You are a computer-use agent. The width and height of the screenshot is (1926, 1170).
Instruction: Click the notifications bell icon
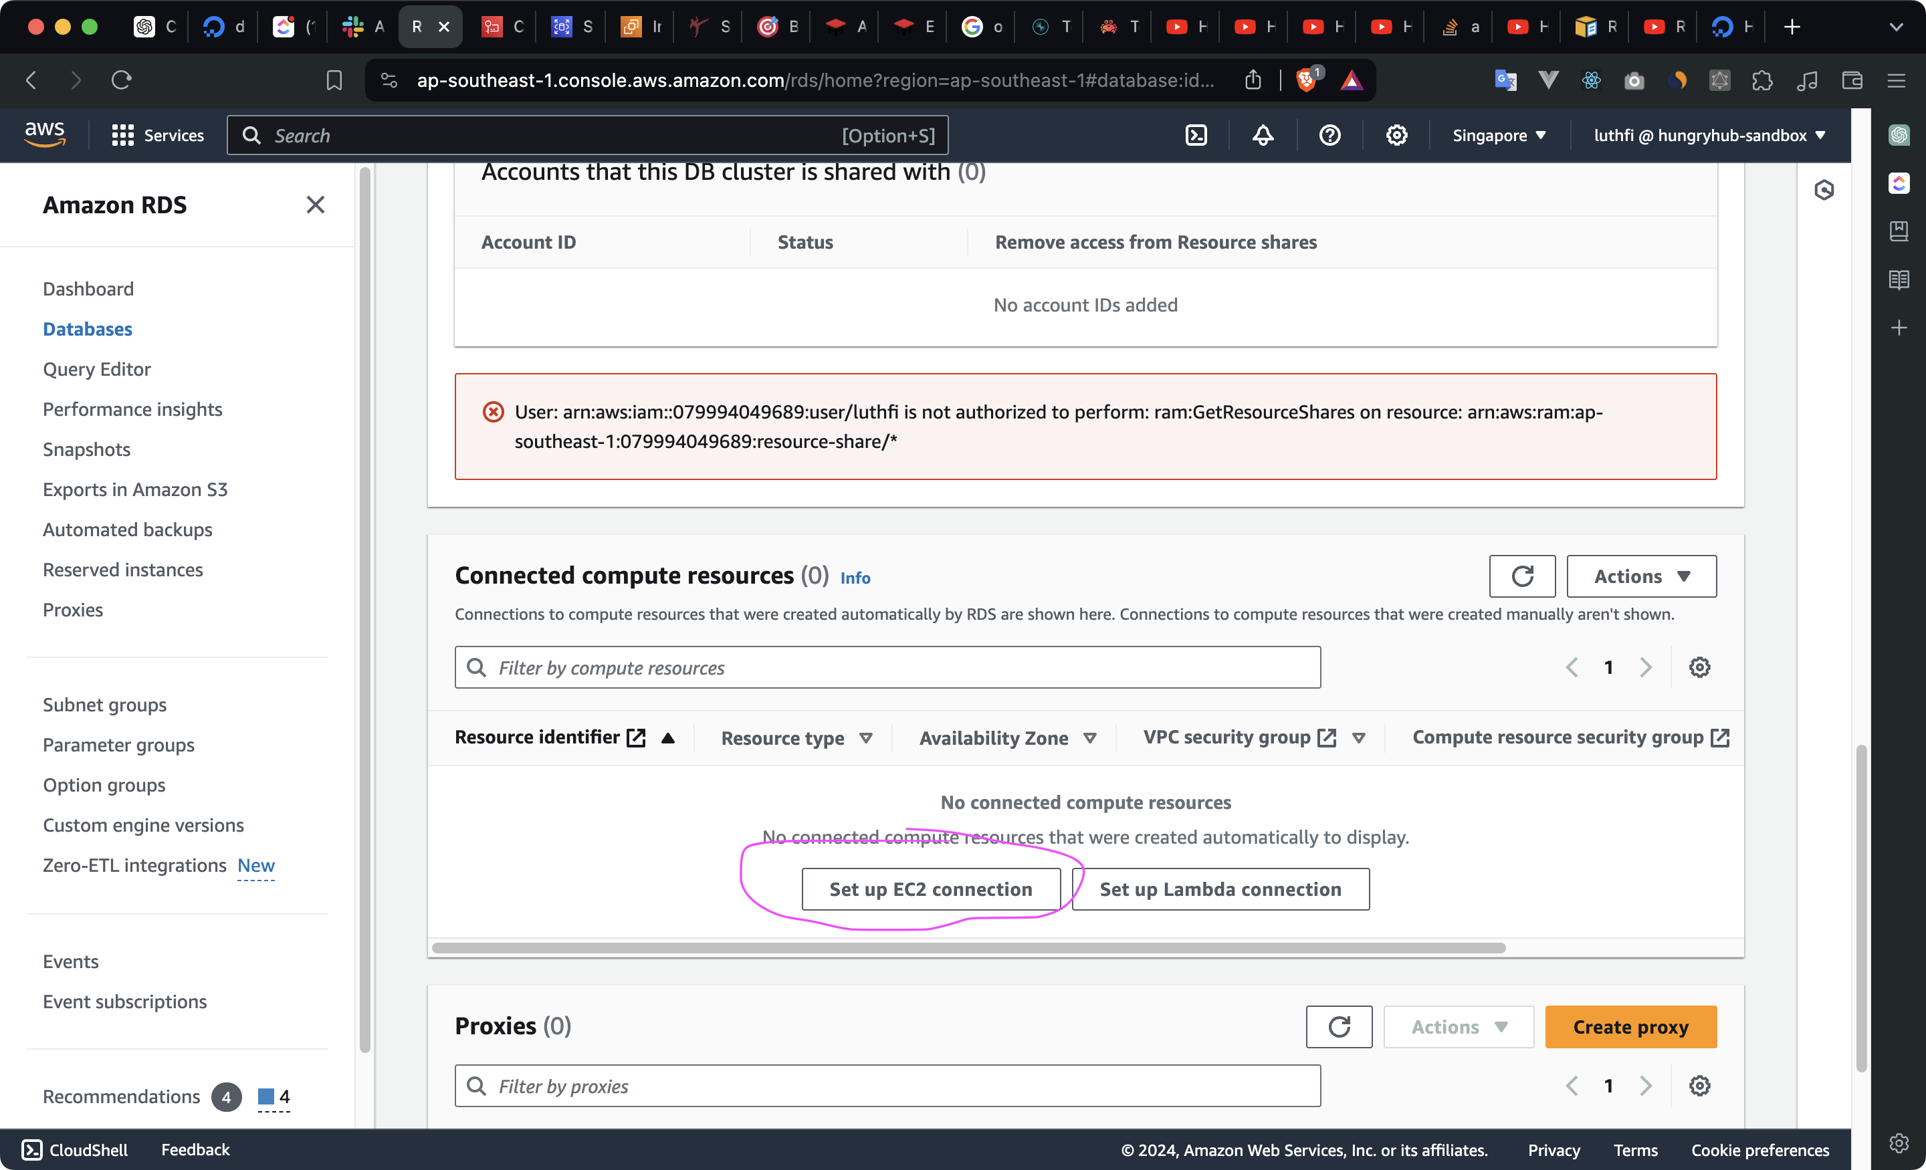1263,135
